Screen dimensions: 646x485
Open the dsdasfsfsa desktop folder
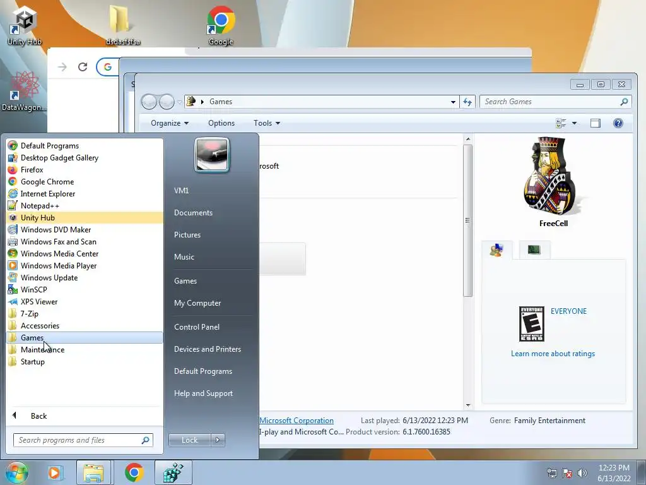tap(123, 25)
